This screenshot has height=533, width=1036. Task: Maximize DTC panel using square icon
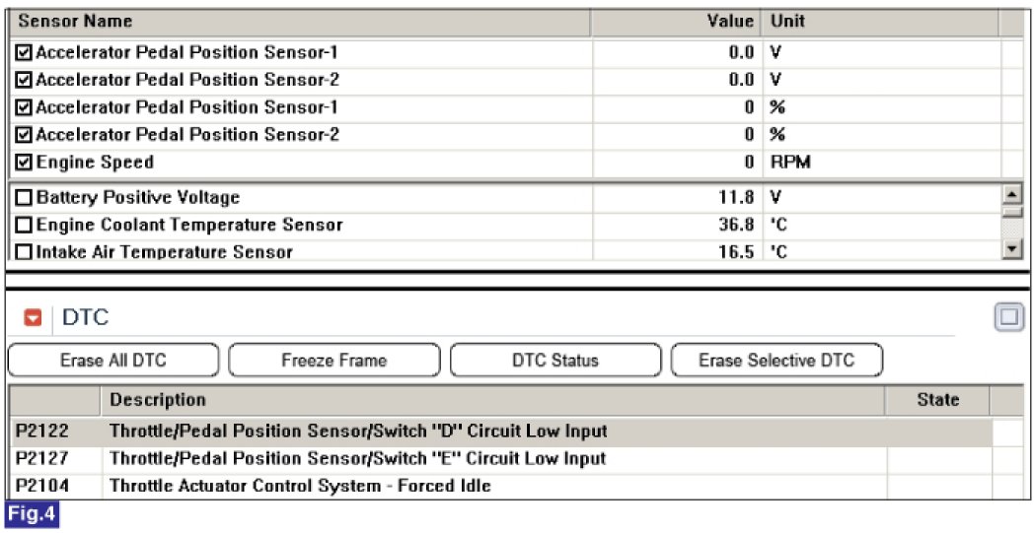pyautogui.click(x=1009, y=317)
